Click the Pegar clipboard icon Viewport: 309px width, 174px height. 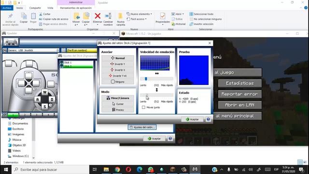33,16
